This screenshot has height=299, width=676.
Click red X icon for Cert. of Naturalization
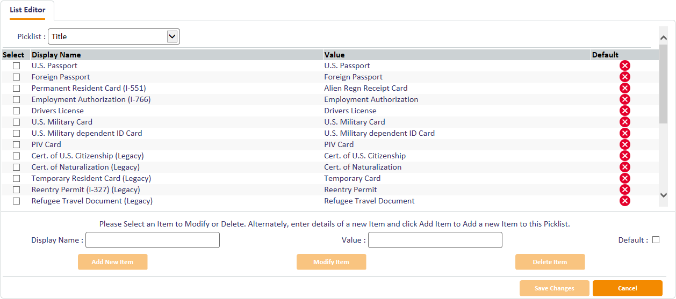click(625, 167)
